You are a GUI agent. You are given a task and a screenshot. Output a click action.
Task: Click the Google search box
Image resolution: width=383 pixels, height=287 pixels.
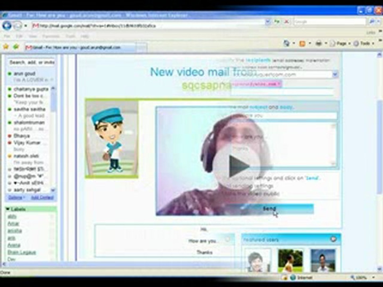pos(330,22)
